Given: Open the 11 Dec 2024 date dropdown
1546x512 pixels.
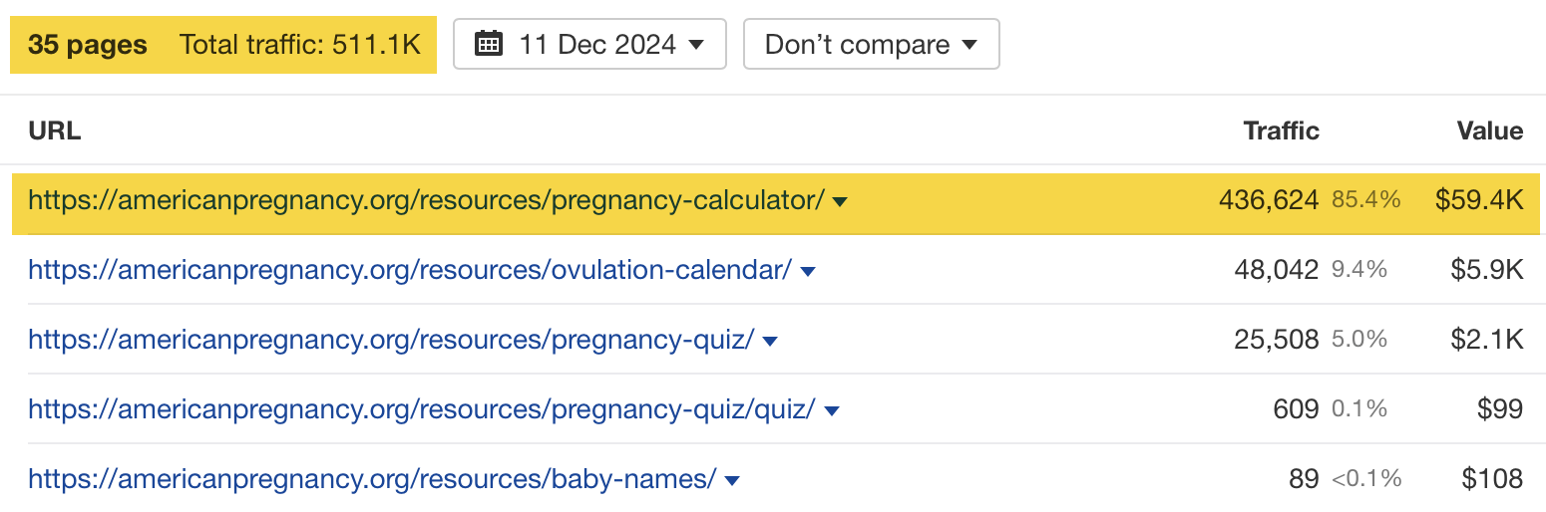Looking at the screenshot, I should [x=589, y=44].
